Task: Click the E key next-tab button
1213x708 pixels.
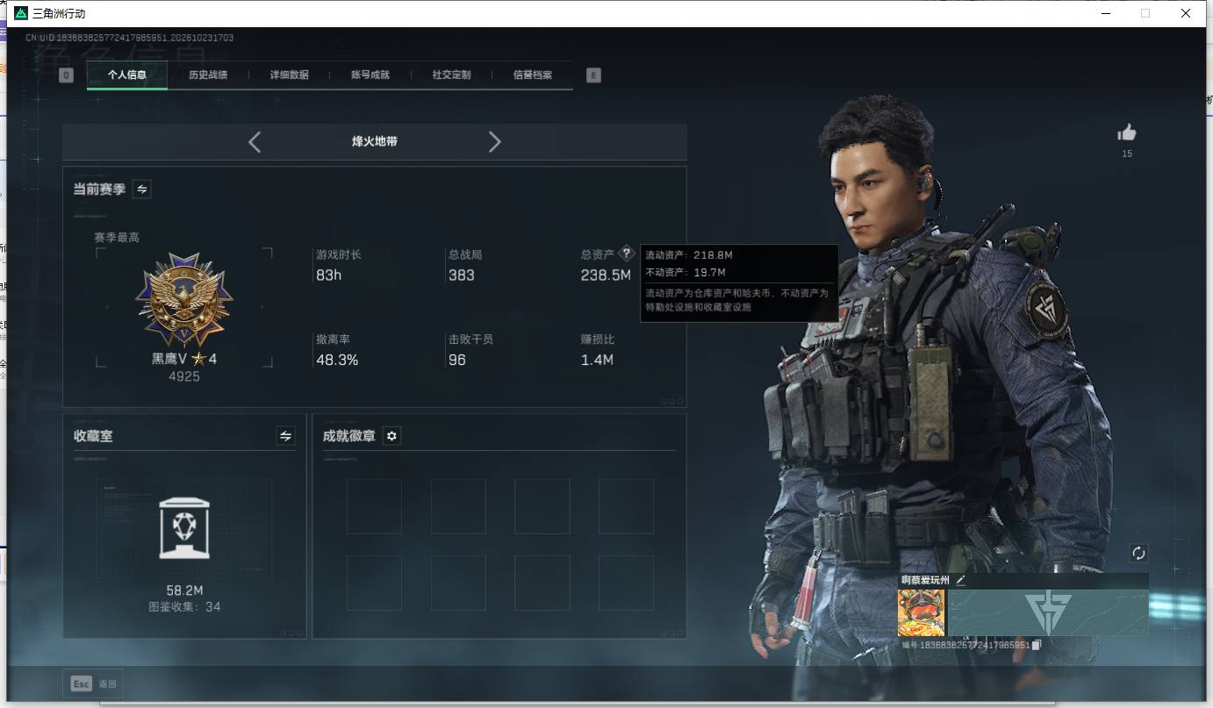Action: click(593, 75)
